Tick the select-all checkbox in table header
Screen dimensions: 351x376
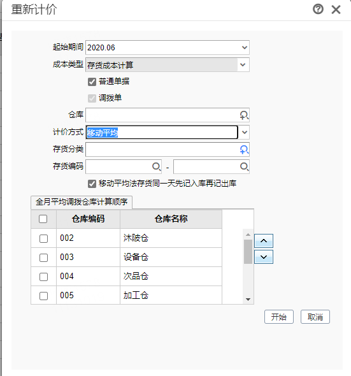coord(43,219)
